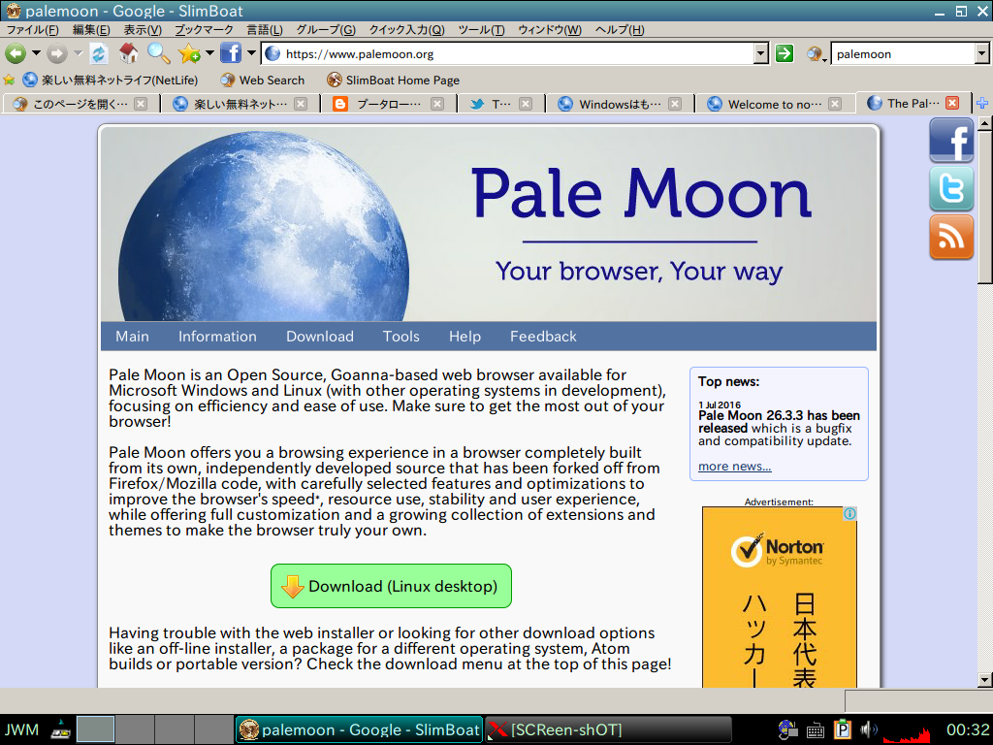Click the clipboard P tray icon

[843, 729]
